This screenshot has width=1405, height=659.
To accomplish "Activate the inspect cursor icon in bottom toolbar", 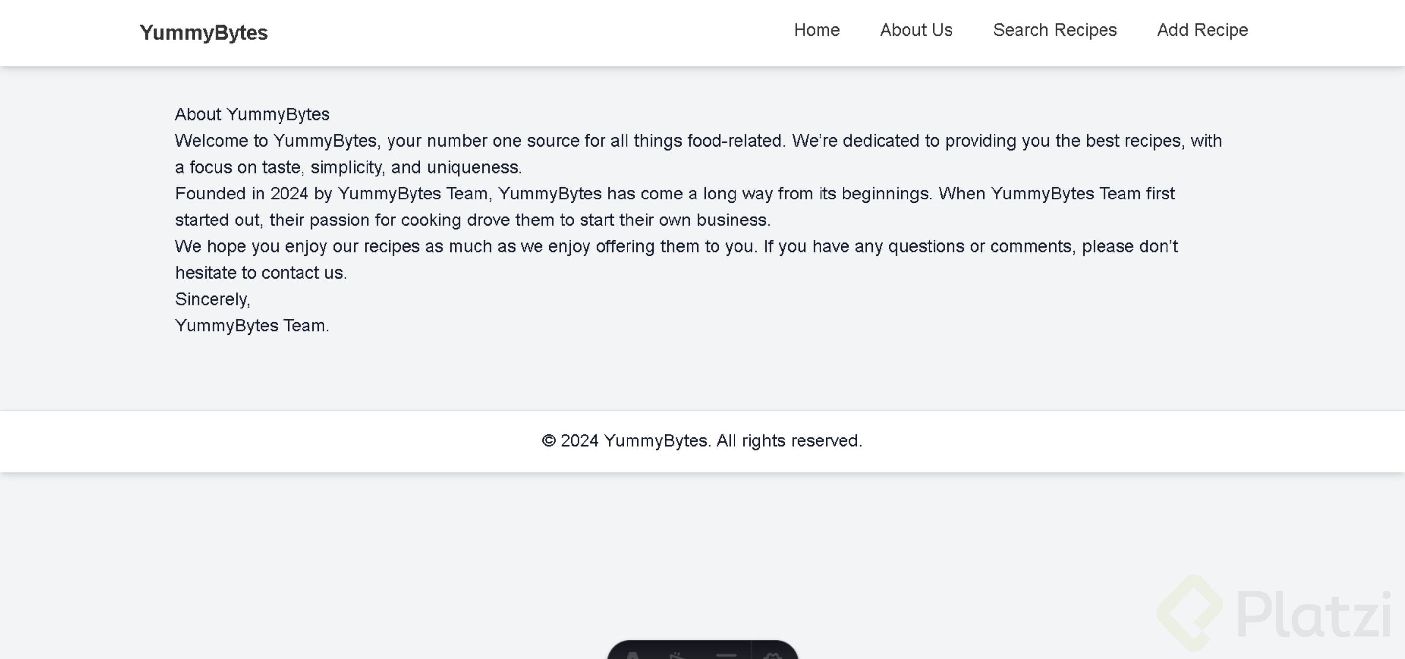I will [x=678, y=654].
